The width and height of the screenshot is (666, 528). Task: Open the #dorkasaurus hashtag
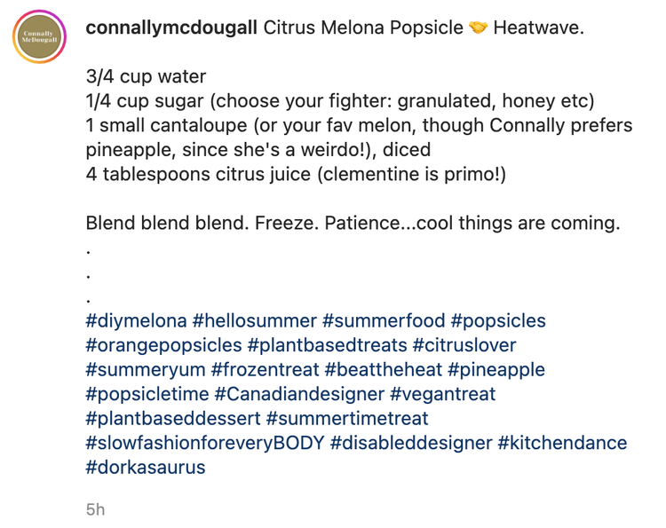coord(146,467)
